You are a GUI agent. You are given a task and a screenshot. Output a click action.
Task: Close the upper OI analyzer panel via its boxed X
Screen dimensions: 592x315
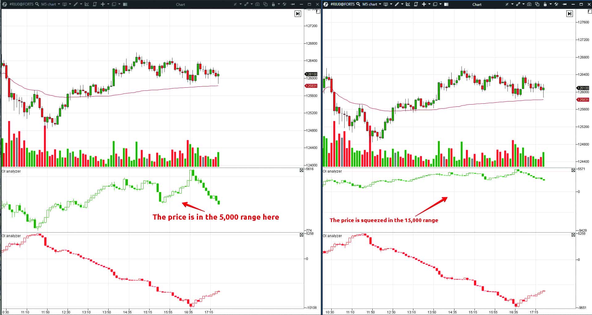click(x=301, y=170)
